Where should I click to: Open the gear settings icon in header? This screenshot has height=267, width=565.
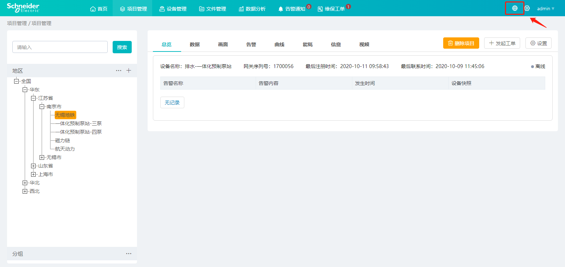click(x=527, y=8)
